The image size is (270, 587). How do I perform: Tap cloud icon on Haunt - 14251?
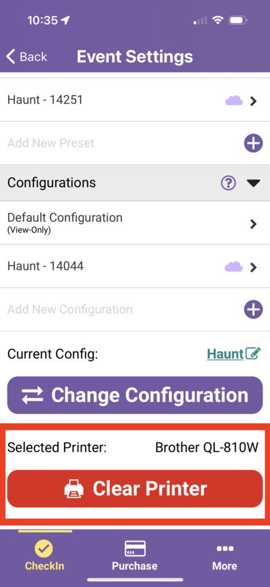(x=234, y=100)
